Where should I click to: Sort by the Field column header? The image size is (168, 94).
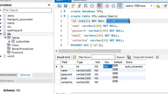click(68, 62)
